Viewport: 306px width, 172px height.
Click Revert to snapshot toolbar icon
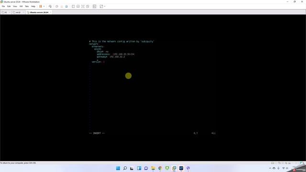point(62,6)
